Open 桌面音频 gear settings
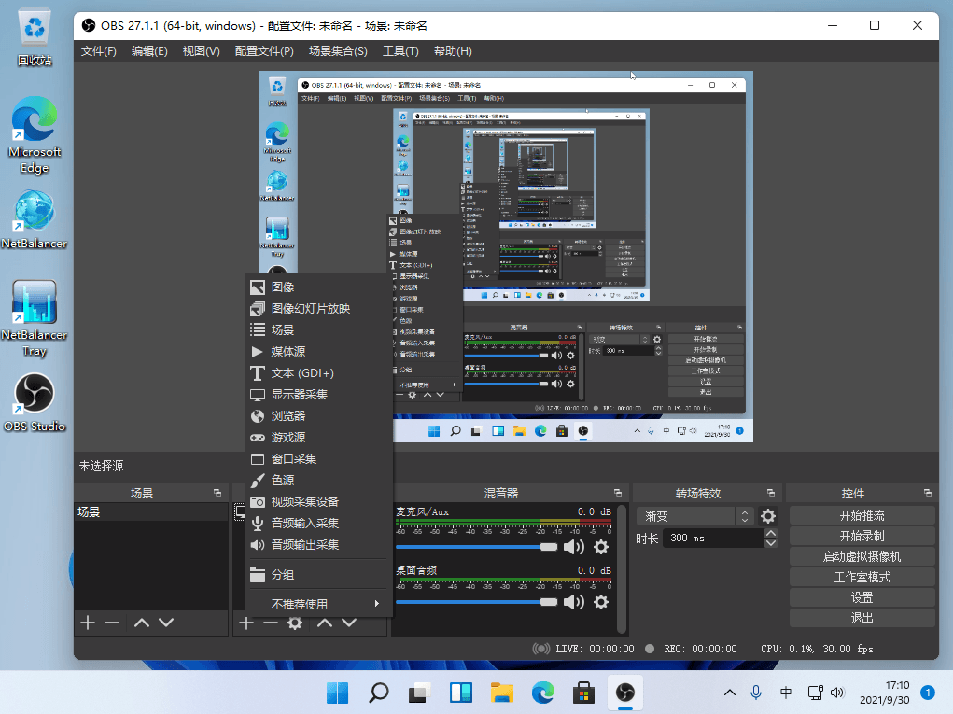The width and height of the screenshot is (953, 714). (x=601, y=602)
